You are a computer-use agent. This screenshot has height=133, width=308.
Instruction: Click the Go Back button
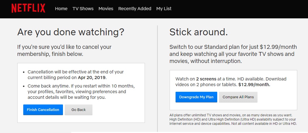79,110
